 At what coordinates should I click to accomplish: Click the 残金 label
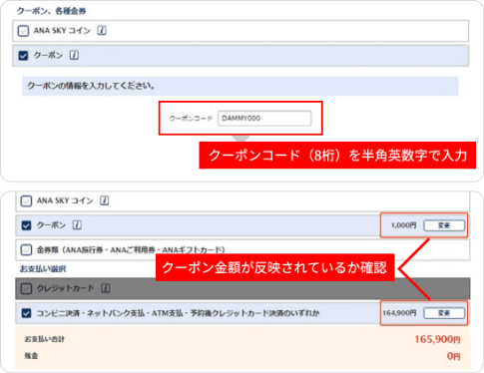pyautogui.click(x=31, y=356)
